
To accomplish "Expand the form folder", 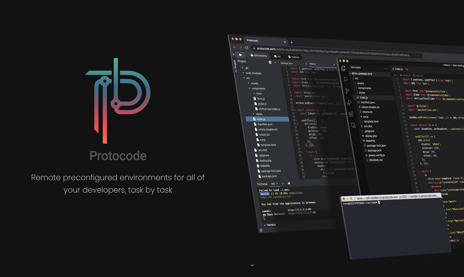I will click(254, 93).
